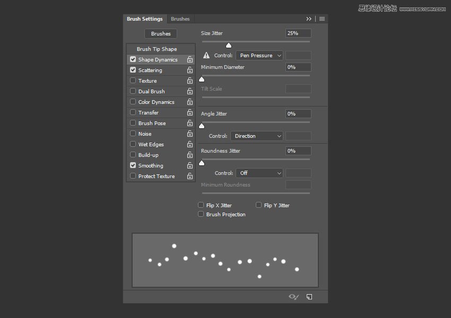Check the Flip X Jitter option

point(201,205)
